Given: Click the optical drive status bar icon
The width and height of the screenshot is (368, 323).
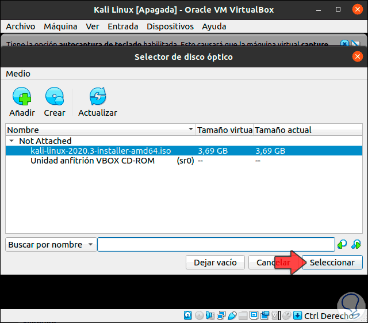Looking at the screenshot, I should tap(199, 316).
